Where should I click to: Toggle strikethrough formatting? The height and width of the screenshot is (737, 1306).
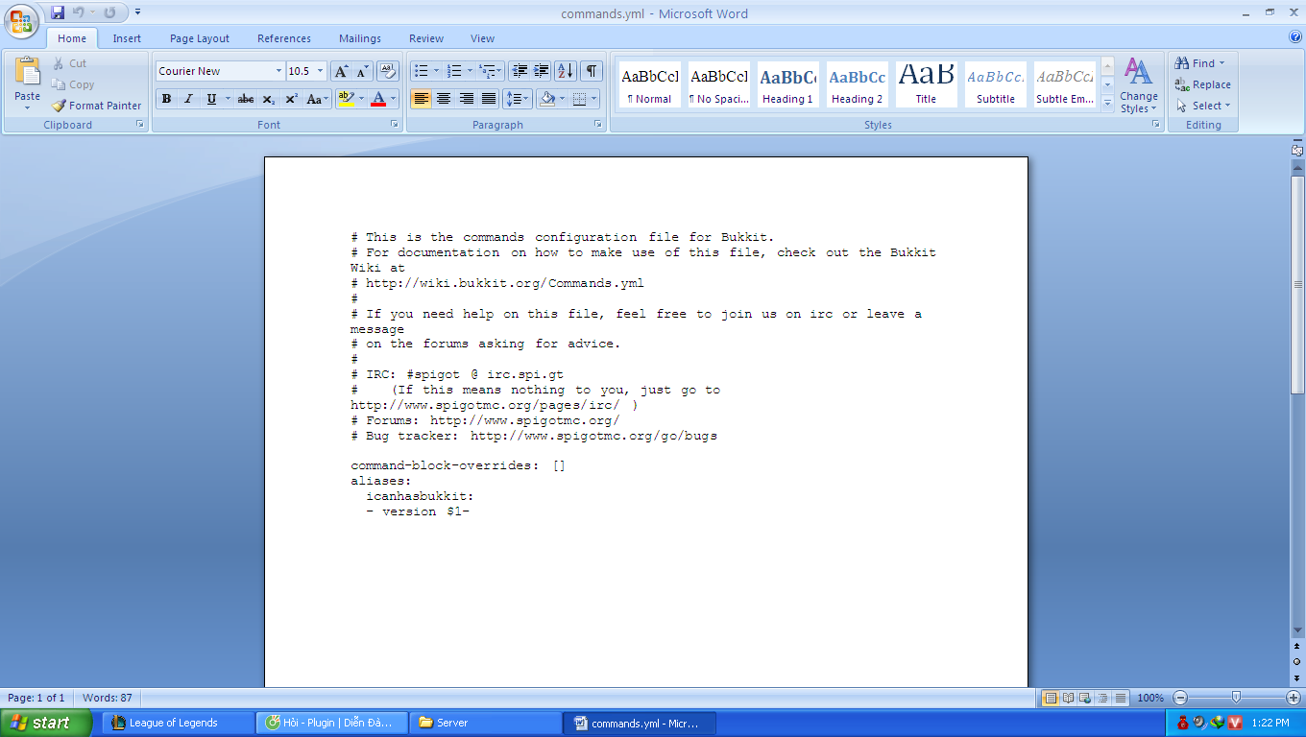coord(246,99)
